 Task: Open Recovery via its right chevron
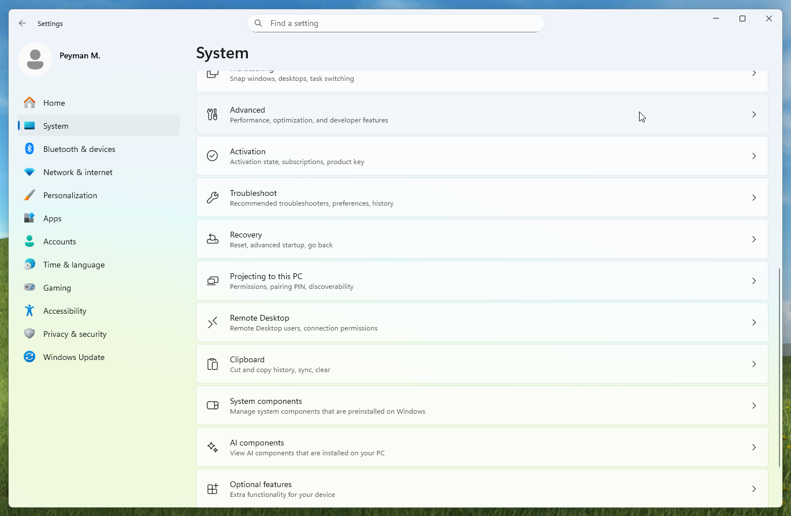[754, 239]
